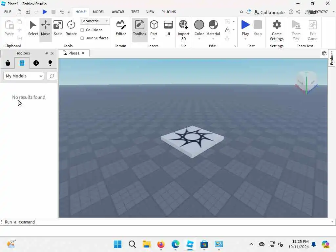Click Import 3D
This screenshot has height=252, width=336.
click(183, 30)
